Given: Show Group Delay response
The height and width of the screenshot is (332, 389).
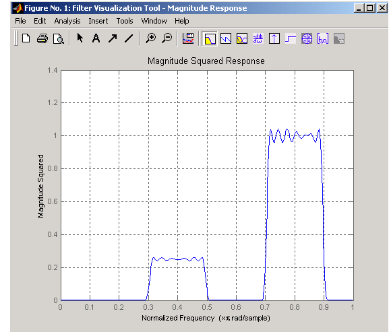Looking at the screenshot, I should click(258, 38).
